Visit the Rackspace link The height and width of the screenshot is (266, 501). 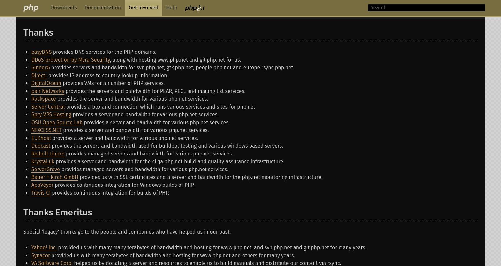(44, 99)
